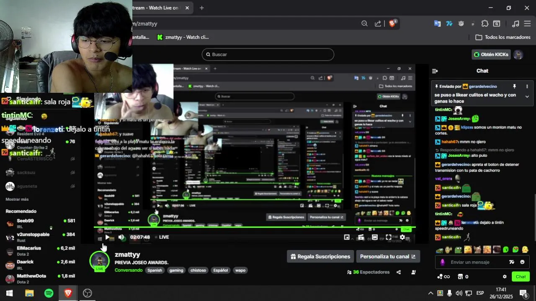Expand the Mostrar más link
This screenshot has width=536, height=301.
click(17, 199)
